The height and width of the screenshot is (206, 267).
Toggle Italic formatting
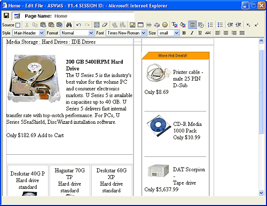pyautogui.click(x=192, y=33)
